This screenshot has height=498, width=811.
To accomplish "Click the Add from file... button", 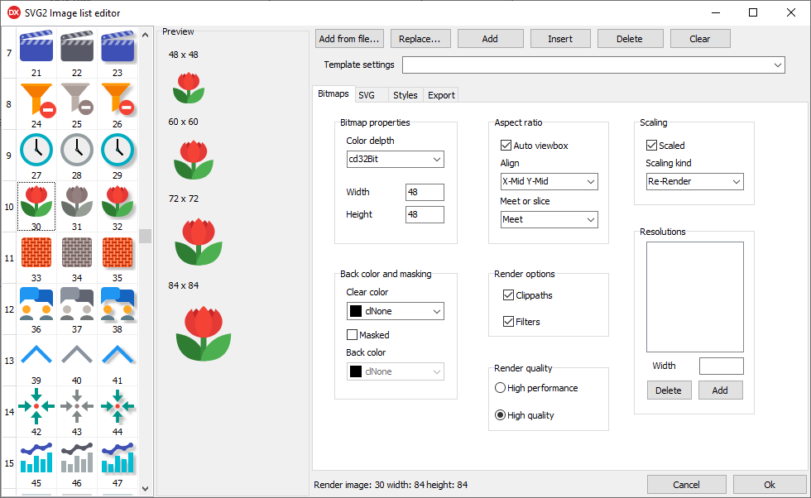I will pyautogui.click(x=349, y=39).
